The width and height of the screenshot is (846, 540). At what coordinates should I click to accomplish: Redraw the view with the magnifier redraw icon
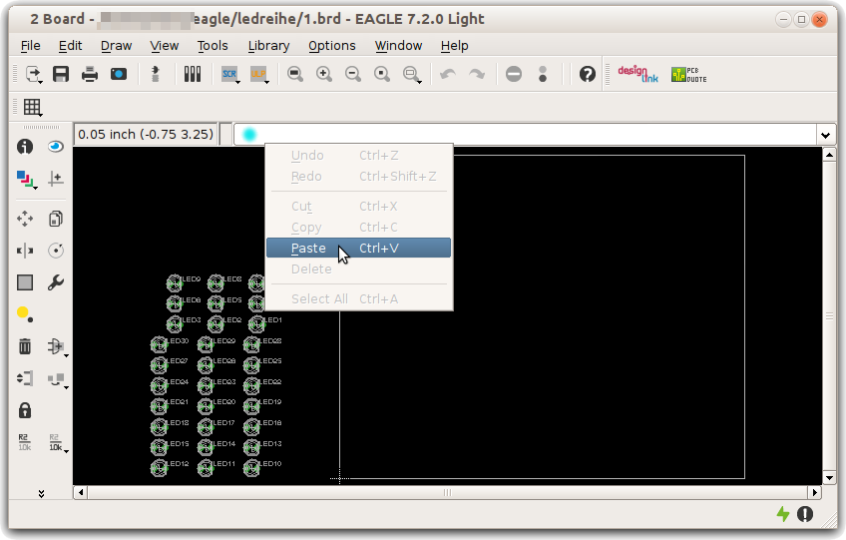click(382, 74)
